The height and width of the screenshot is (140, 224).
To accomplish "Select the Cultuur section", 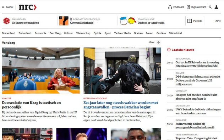I will point(68,33).
